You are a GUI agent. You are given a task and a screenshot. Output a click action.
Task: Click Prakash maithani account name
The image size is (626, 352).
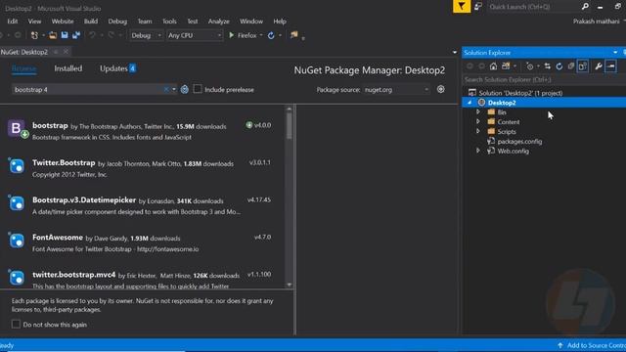[596, 22]
